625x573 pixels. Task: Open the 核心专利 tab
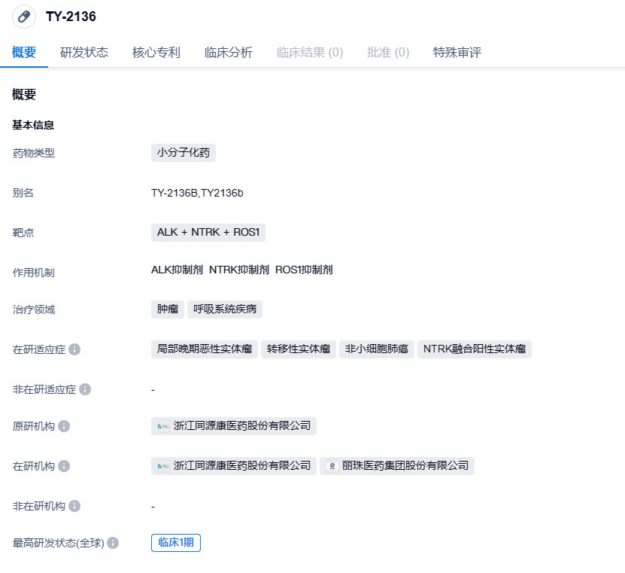[x=156, y=52]
